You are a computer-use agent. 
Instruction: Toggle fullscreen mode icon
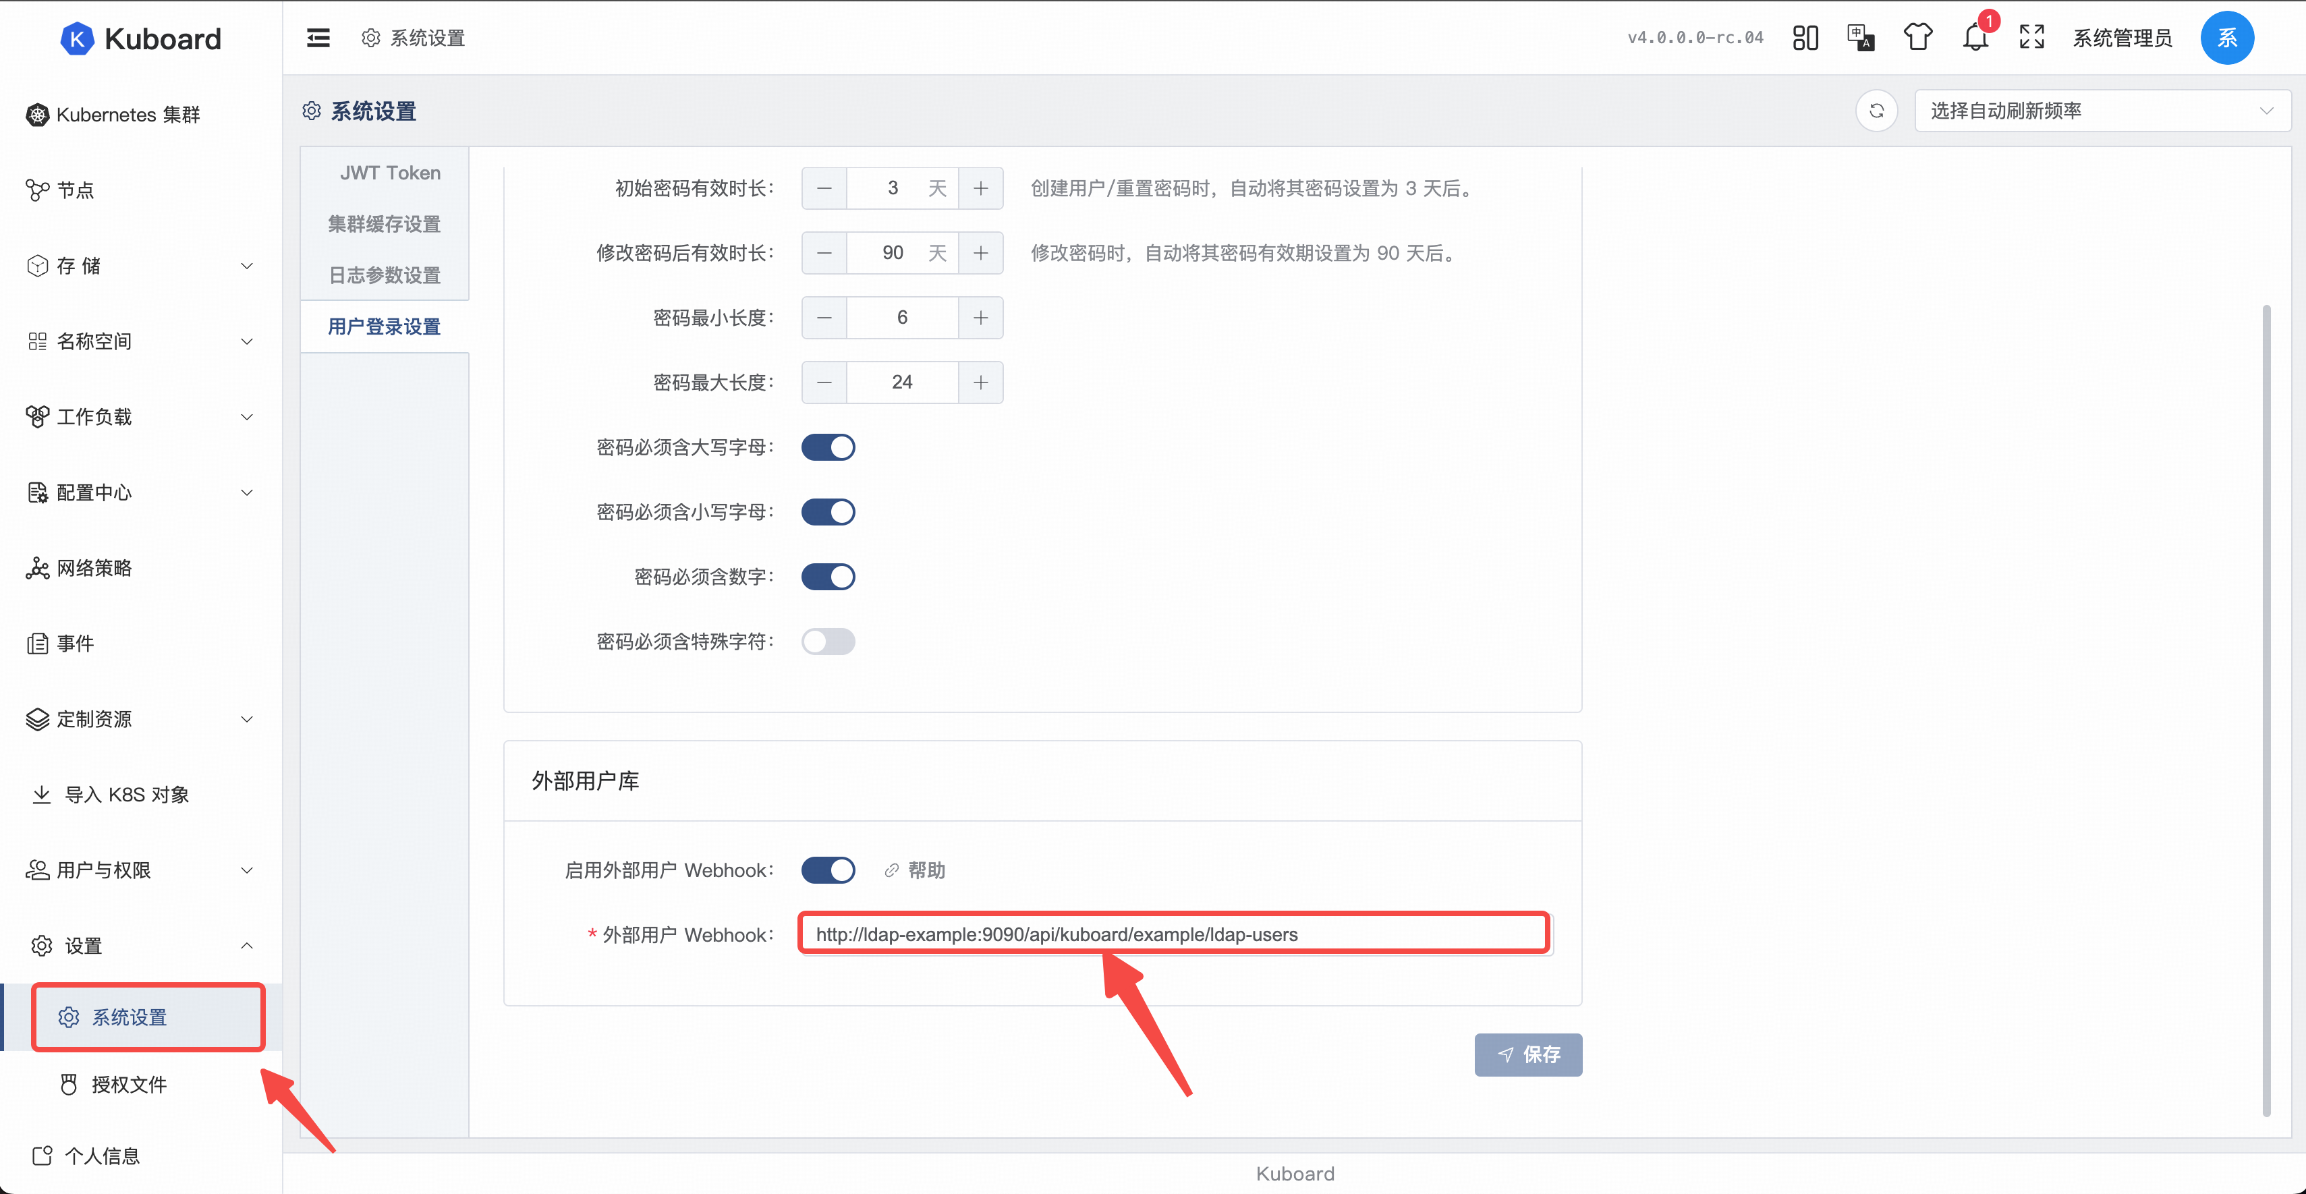(x=2031, y=38)
